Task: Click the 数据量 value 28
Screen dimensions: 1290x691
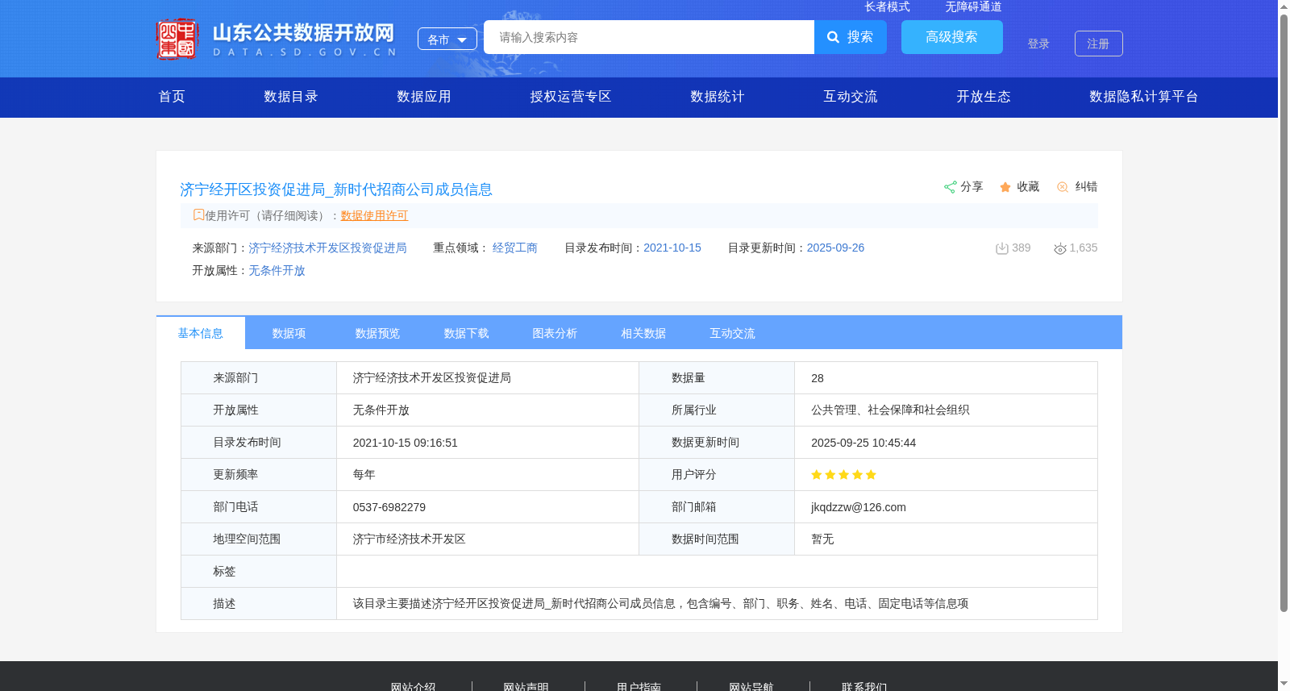Action: tap(818, 378)
